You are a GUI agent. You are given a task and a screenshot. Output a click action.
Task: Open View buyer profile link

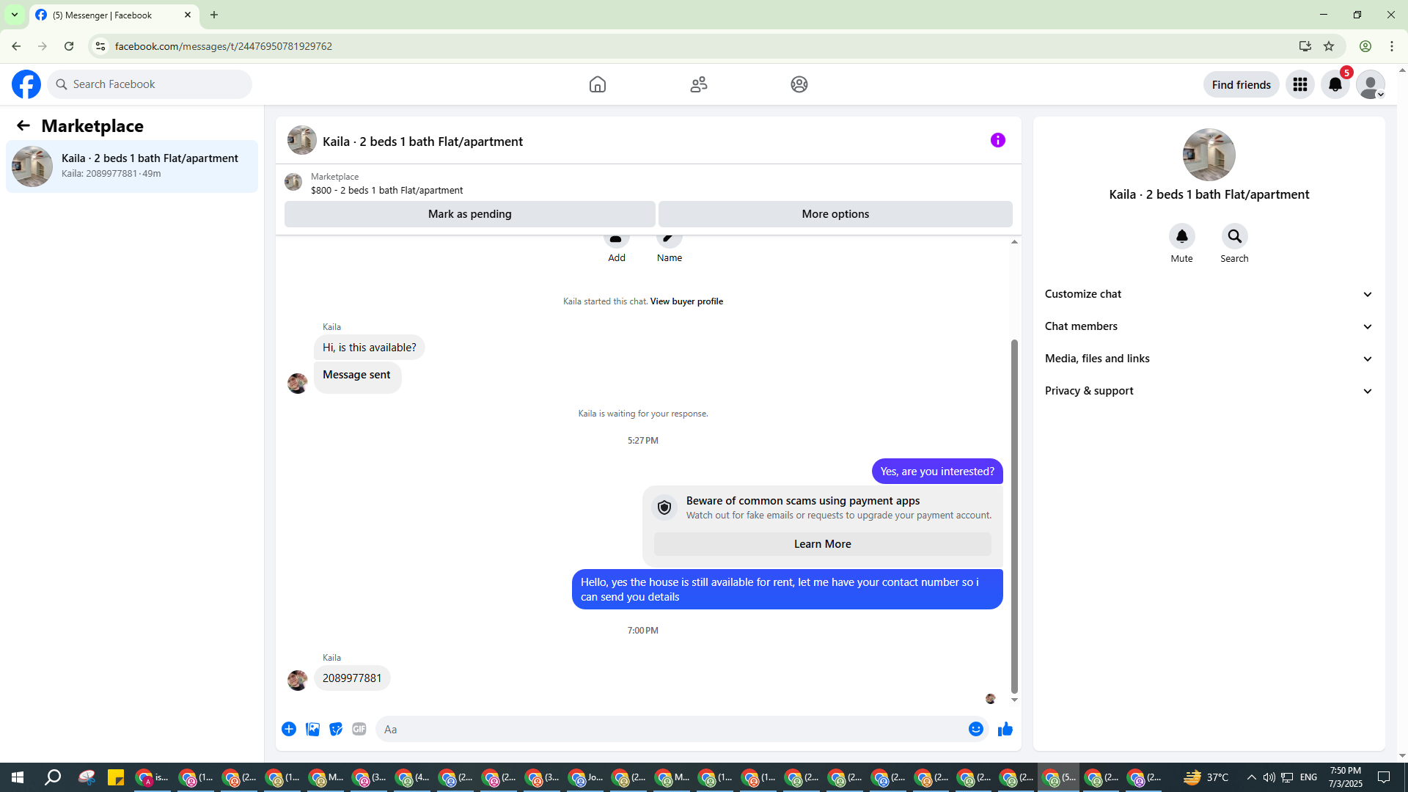click(686, 301)
